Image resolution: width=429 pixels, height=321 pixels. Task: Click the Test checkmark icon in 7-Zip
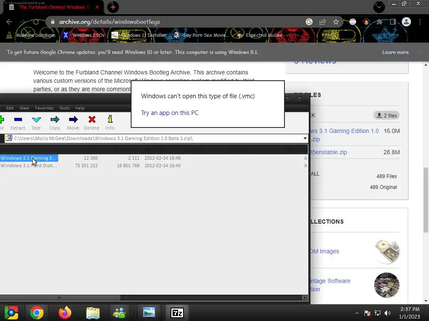[36, 120]
